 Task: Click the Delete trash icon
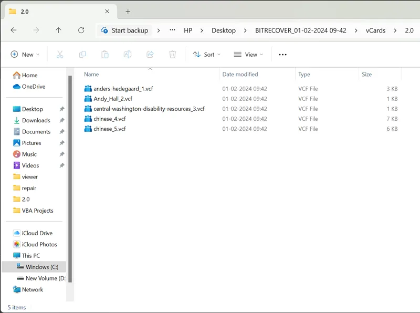[x=173, y=55]
